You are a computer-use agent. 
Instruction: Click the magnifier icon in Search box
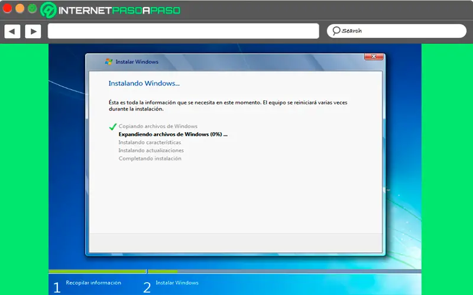tap(336, 31)
